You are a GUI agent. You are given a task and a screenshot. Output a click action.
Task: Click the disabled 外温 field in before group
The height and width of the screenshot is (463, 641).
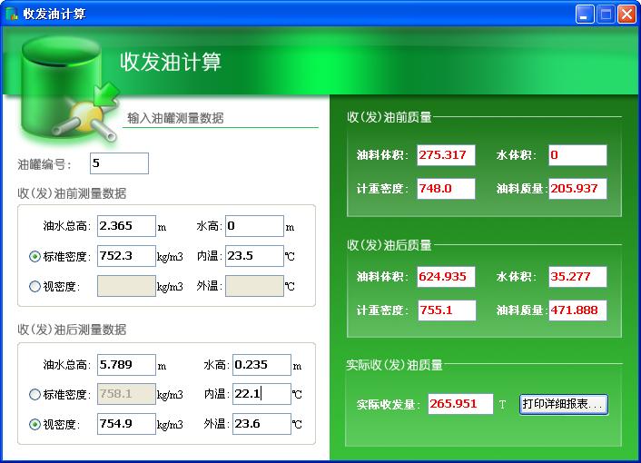(x=254, y=286)
